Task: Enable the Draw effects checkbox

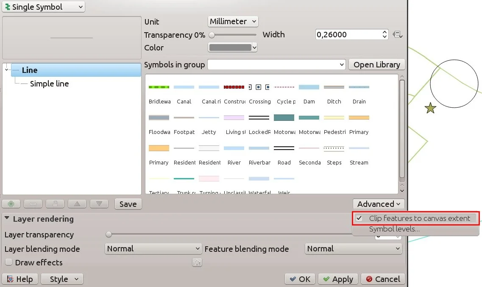Action: click(8, 262)
